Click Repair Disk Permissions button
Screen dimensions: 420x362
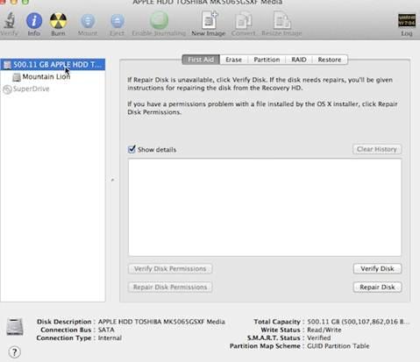pyautogui.click(x=170, y=287)
